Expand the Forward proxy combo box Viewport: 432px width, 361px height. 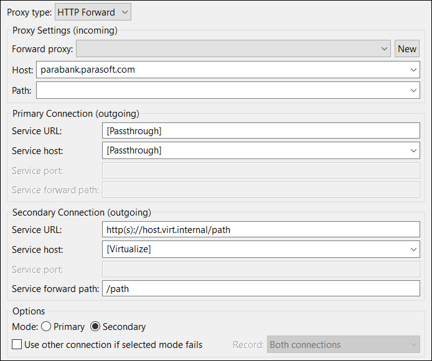pos(233,48)
